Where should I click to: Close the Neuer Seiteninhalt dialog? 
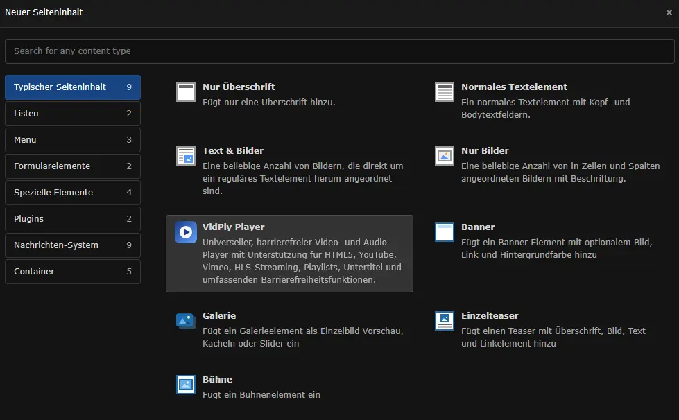click(x=669, y=12)
